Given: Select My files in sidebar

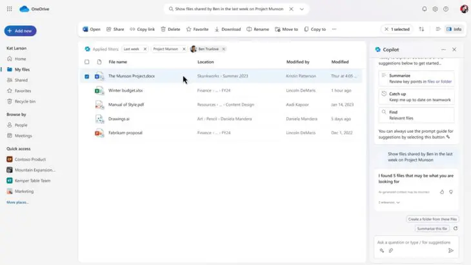Looking at the screenshot, I should (x=22, y=70).
